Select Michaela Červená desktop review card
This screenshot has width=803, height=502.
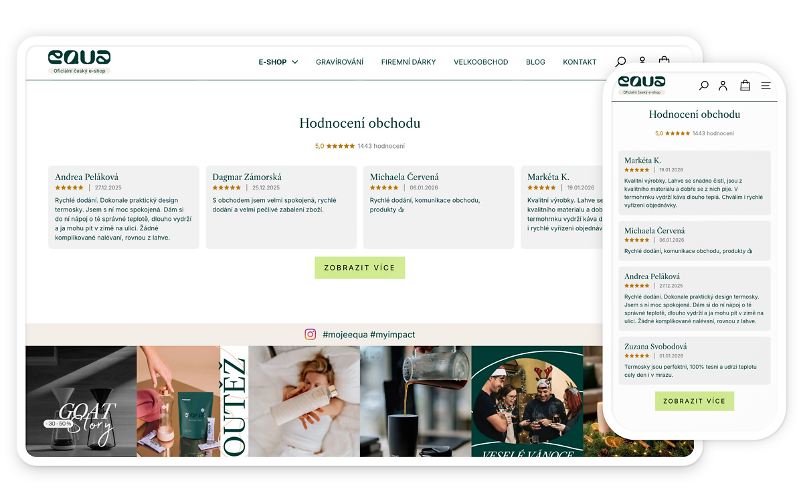pyautogui.click(x=439, y=207)
